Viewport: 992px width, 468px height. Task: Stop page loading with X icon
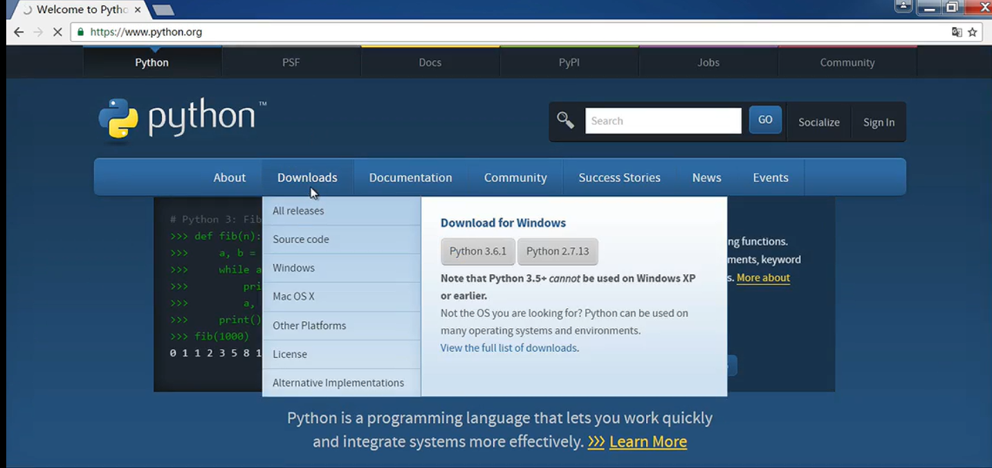click(x=57, y=32)
